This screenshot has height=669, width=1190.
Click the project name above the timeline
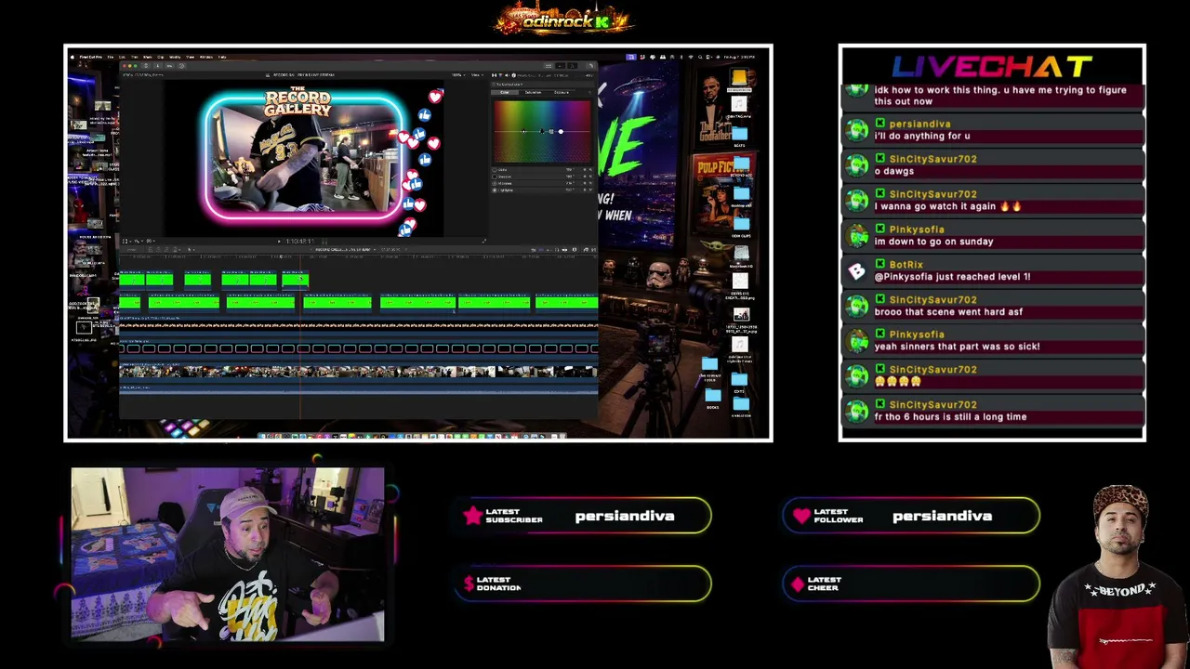tap(342, 250)
